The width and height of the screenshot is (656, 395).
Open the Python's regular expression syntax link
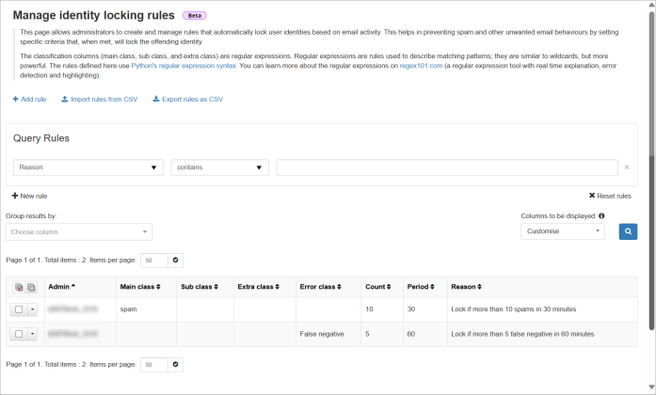[192, 66]
